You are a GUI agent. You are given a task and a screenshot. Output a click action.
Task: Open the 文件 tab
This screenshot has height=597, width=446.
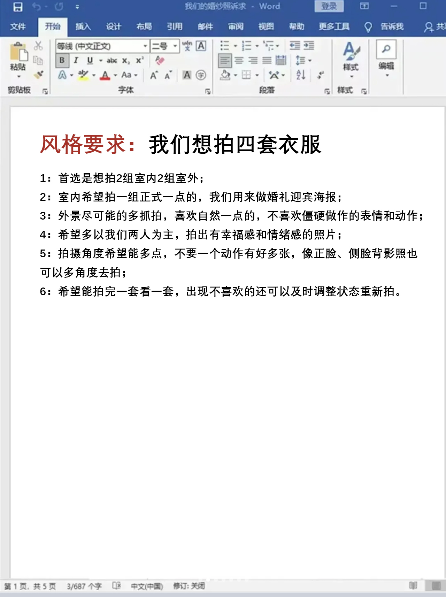click(18, 26)
